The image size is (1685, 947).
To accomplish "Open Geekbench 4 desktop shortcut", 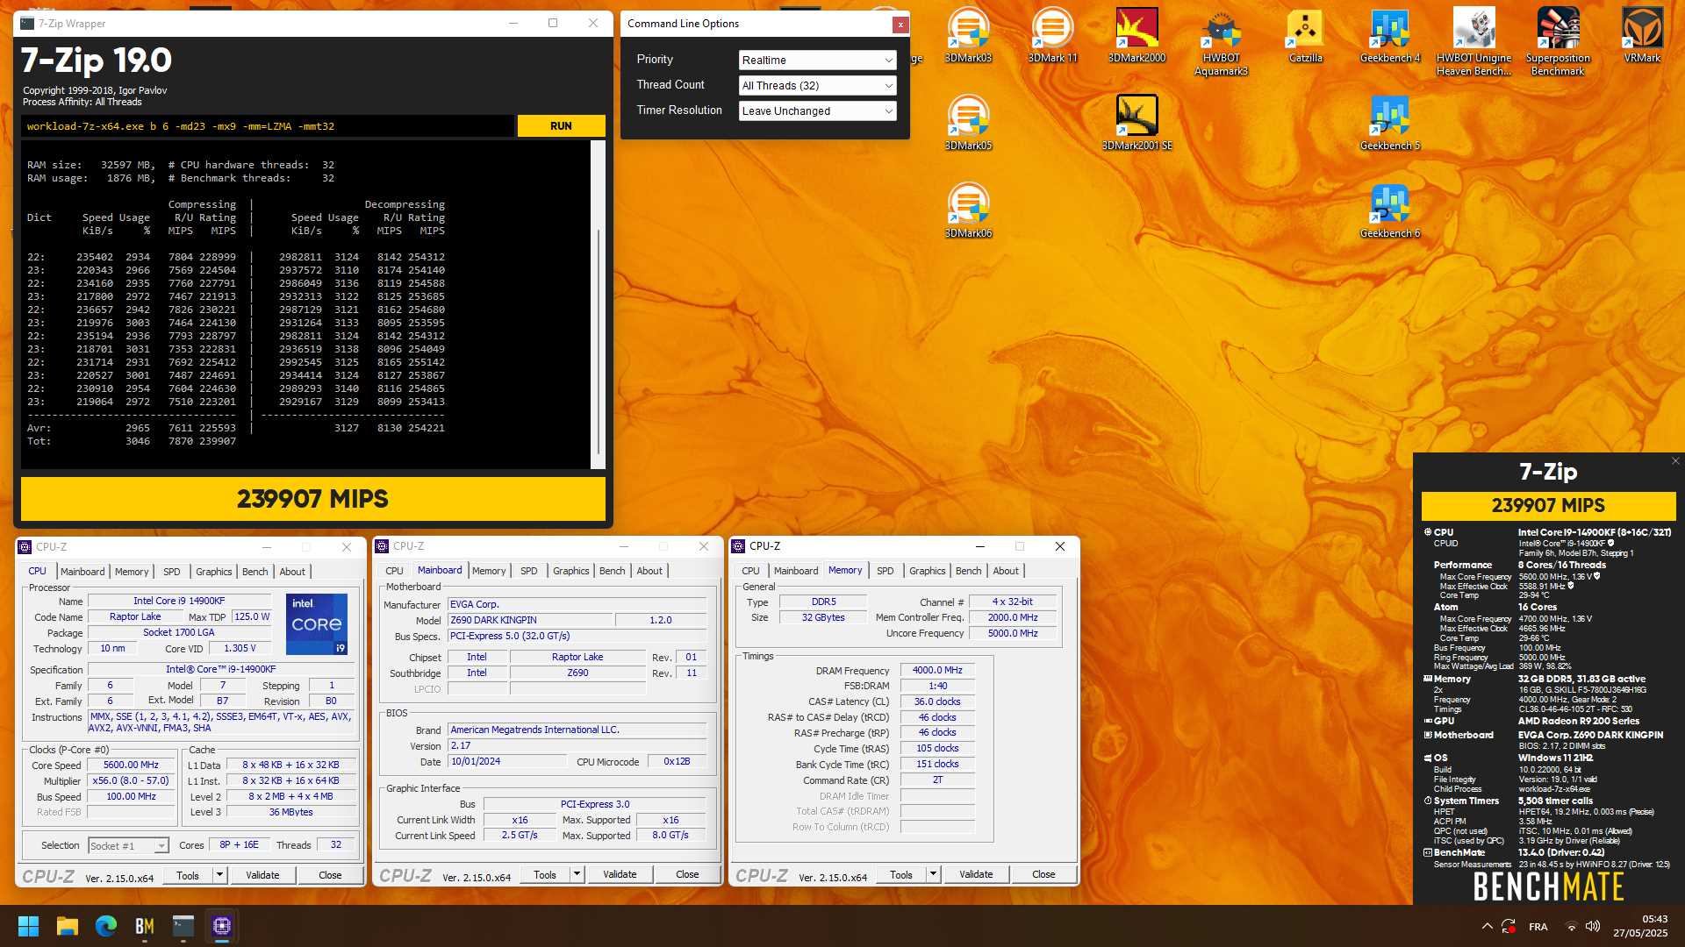I will (1389, 35).
